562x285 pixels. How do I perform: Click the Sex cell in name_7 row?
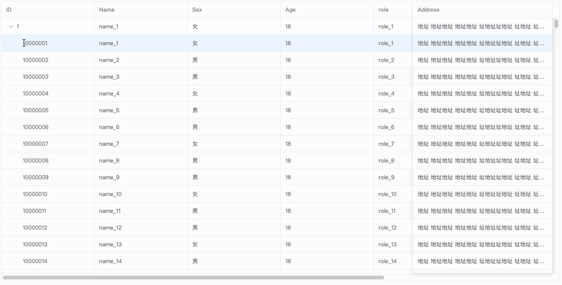coord(234,144)
